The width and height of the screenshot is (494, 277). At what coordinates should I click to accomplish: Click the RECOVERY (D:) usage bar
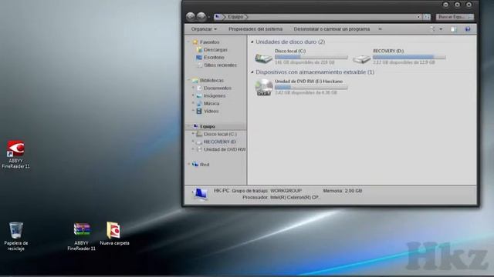tap(409, 57)
